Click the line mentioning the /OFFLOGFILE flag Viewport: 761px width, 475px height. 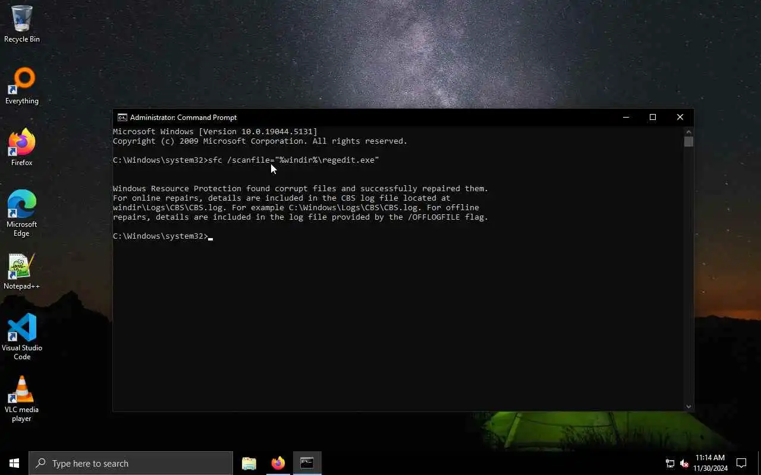coord(300,217)
